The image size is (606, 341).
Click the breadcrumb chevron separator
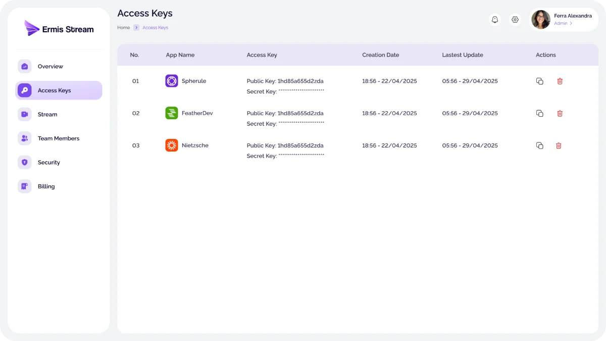click(136, 28)
